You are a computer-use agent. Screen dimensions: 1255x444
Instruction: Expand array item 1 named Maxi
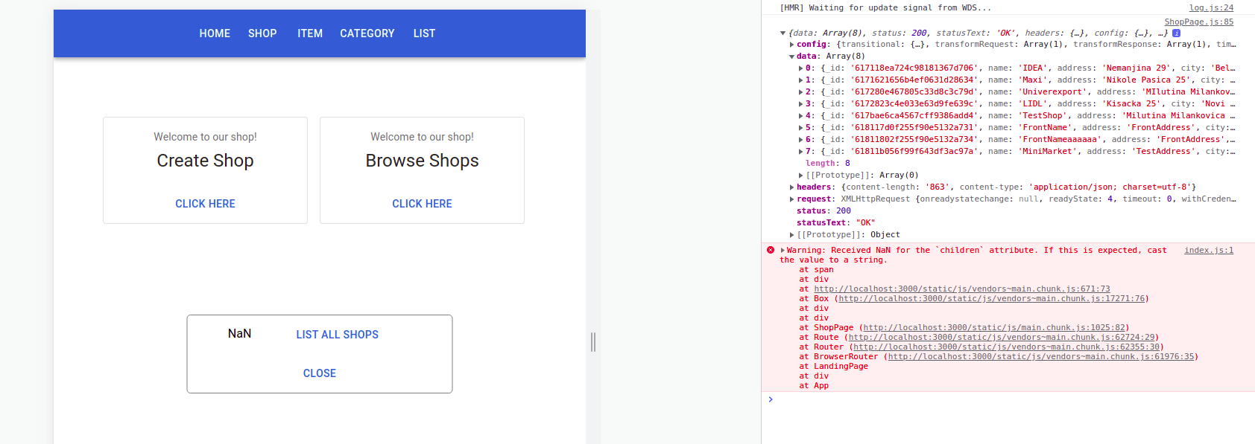[800, 80]
